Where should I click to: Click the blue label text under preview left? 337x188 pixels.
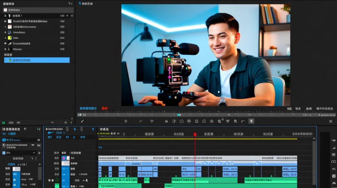pyautogui.click(x=88, y=108)
